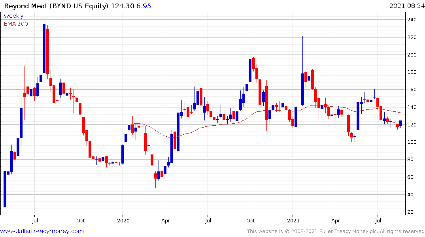Click the 'Oct' label before the 2021 label
Viewport: 425px width, 237px height.
point(250,221)
